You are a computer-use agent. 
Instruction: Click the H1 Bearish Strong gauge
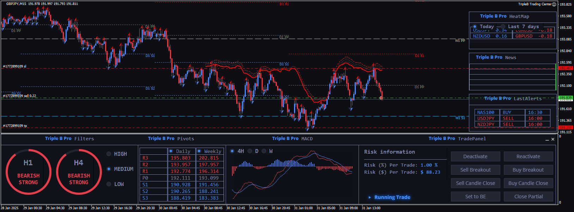click(x=29, y=172)
